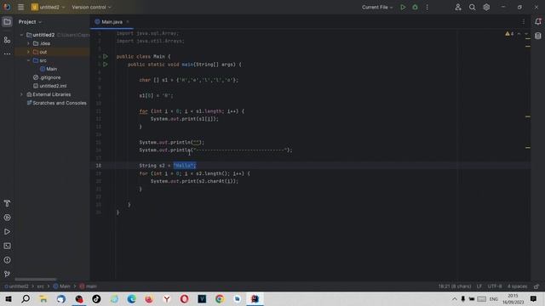Open more run actions kebab menu
Viewport: 545px width, 306px height.
427,7
